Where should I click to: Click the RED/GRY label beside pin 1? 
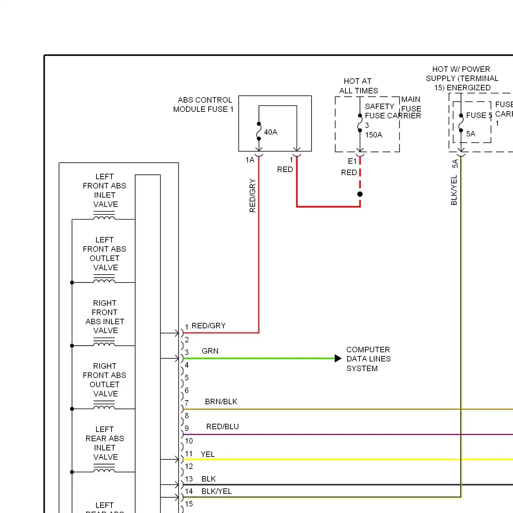(x=209, y=326)
